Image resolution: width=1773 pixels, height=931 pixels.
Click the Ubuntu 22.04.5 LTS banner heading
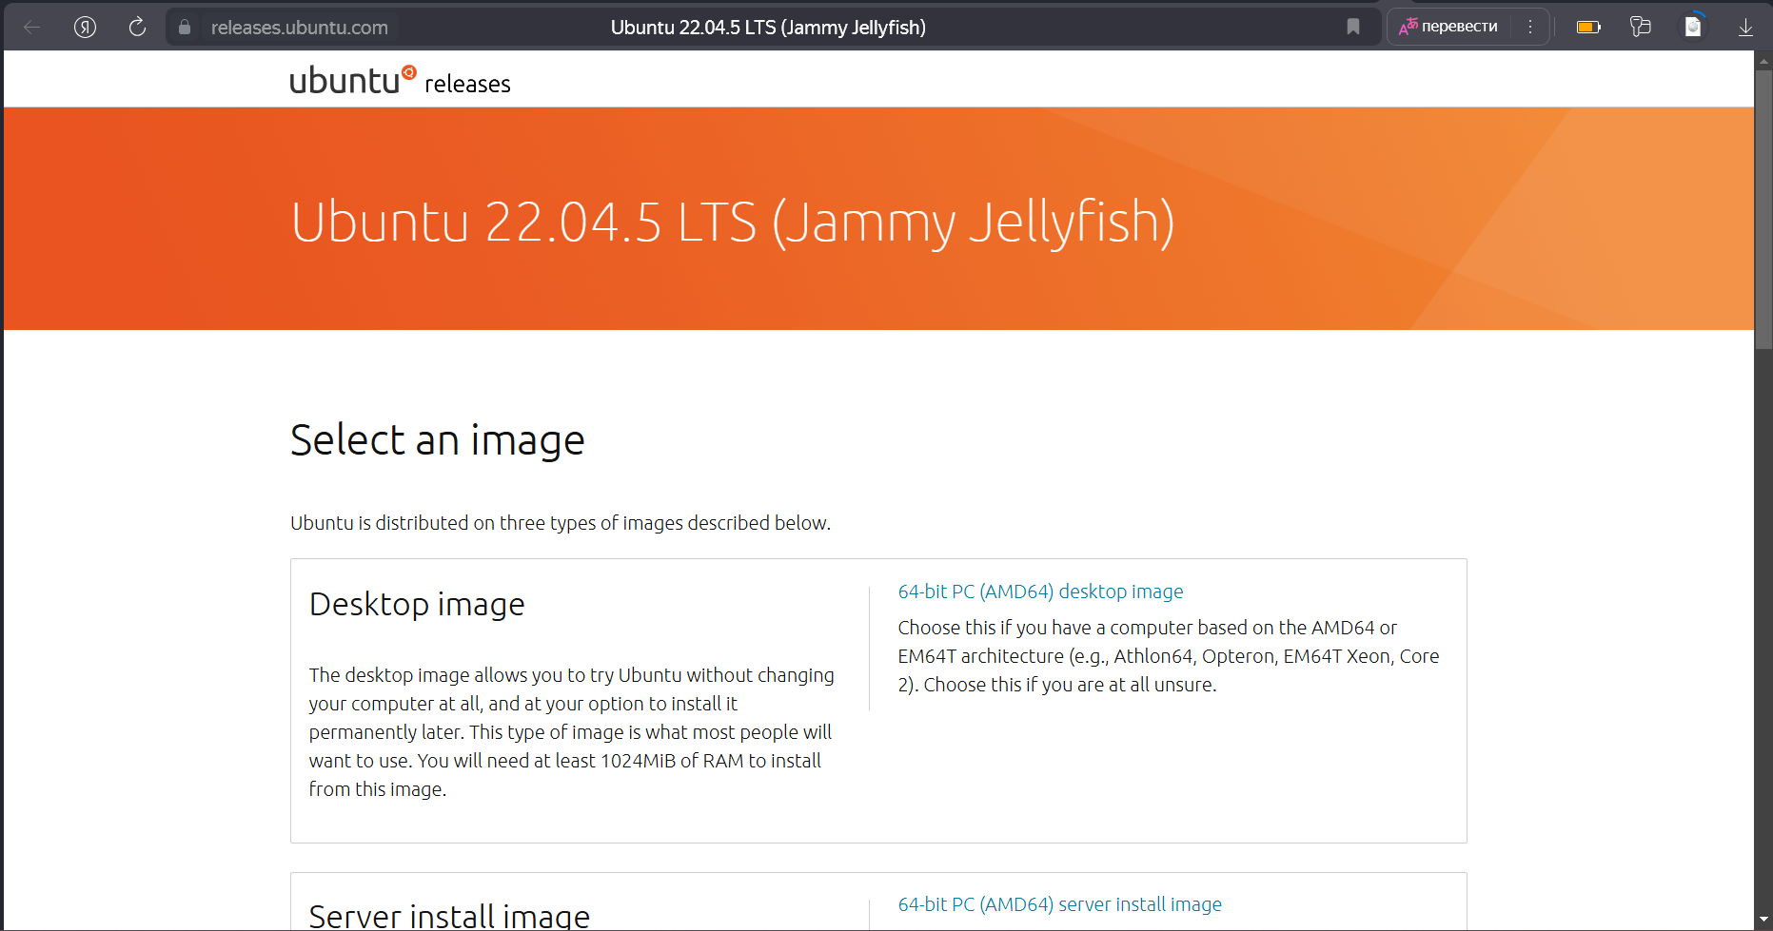coord(732,223)
